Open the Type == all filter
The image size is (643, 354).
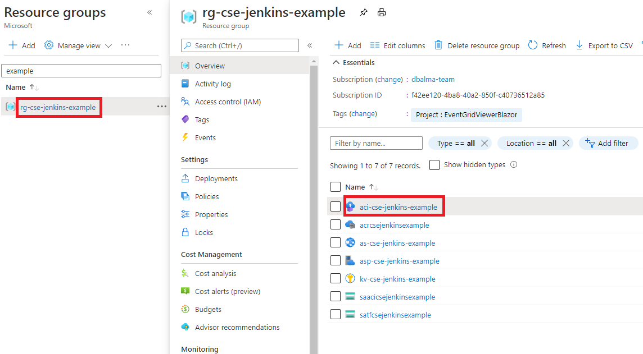[x=456, y=143]
